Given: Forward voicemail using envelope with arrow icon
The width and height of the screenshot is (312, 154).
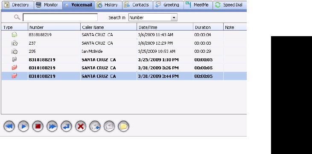Looking at the screenshot, I should (x=95, y=126).
